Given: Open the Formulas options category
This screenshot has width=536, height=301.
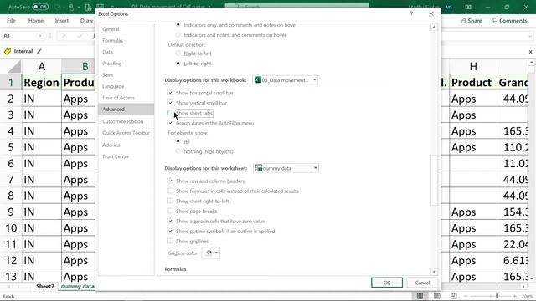Looking at the screenshot, I should pyautogui.click(x=112, y=41).
